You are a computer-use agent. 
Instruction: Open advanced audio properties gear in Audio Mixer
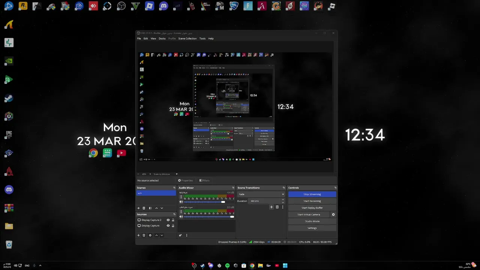(x=180, y=235)
